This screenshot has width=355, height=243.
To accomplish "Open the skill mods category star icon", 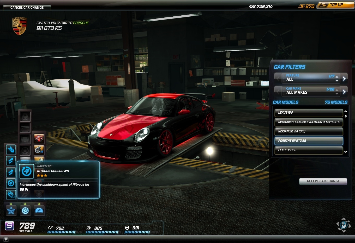I will click(x=11, y=210).
